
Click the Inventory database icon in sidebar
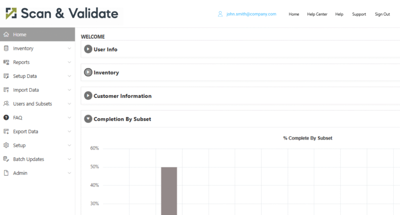pyautogui.click(x=6, y=48)
